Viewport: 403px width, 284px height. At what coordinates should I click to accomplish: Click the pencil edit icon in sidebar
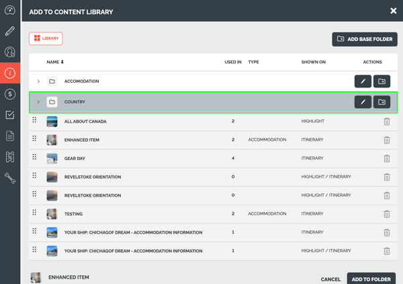click(x=10, y=31)
